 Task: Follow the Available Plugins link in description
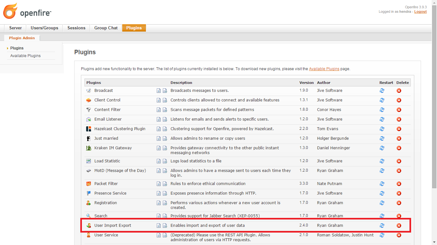click(x=324, y=69)
